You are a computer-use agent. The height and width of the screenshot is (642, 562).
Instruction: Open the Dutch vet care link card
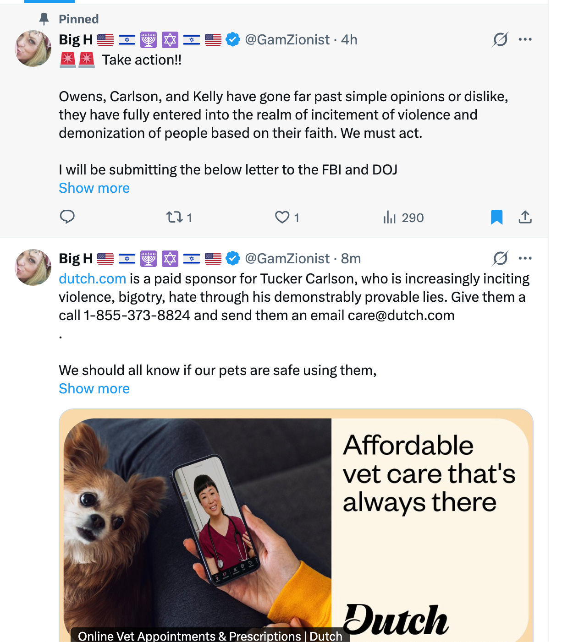pyautogui.click(x=296, y=525)
